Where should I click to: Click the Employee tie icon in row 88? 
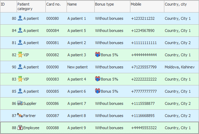click(x=20, y=127)
